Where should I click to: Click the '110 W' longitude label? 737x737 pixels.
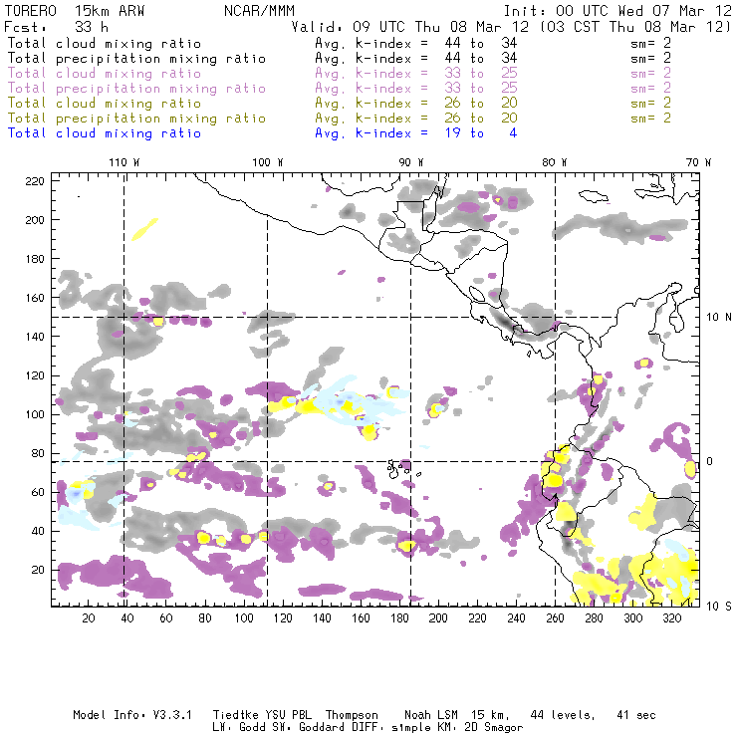click(124, 162)
